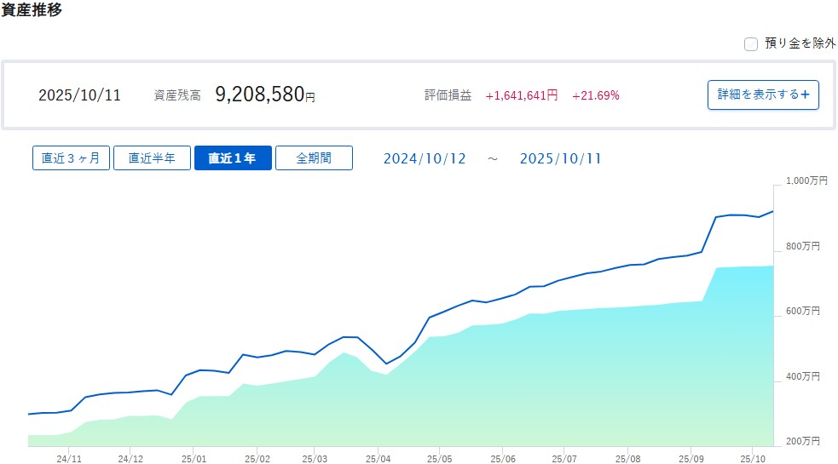Select the 直近1年 period tab

click(x=233, y=158)
